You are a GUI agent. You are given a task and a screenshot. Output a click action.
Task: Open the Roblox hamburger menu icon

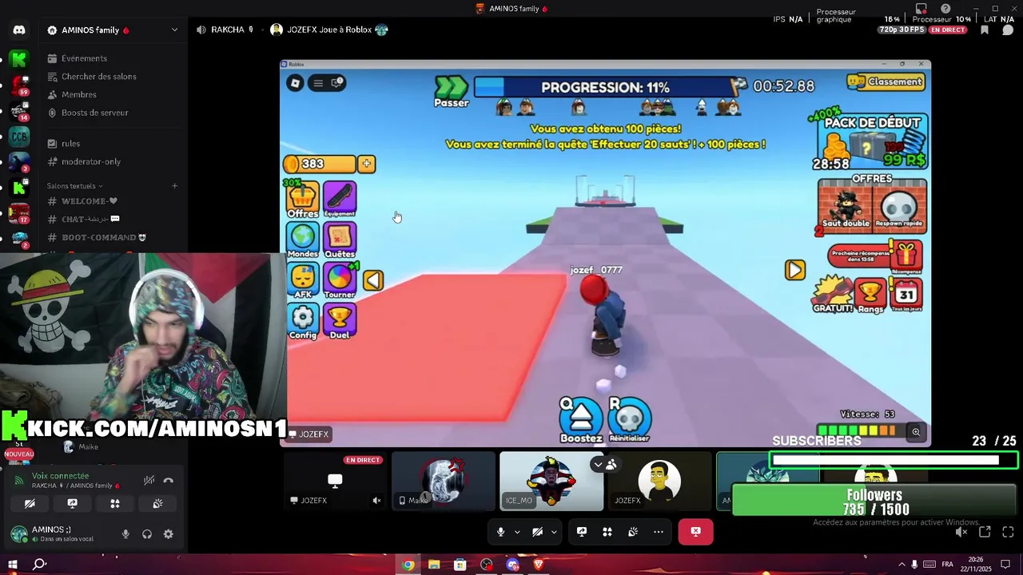[318, 83]
